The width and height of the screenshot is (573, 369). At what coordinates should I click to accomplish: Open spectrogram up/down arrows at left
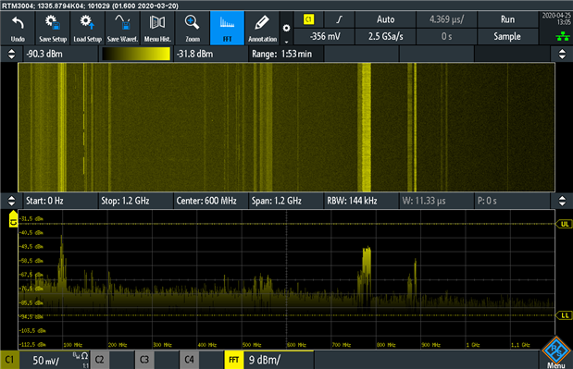pos(12,54)
